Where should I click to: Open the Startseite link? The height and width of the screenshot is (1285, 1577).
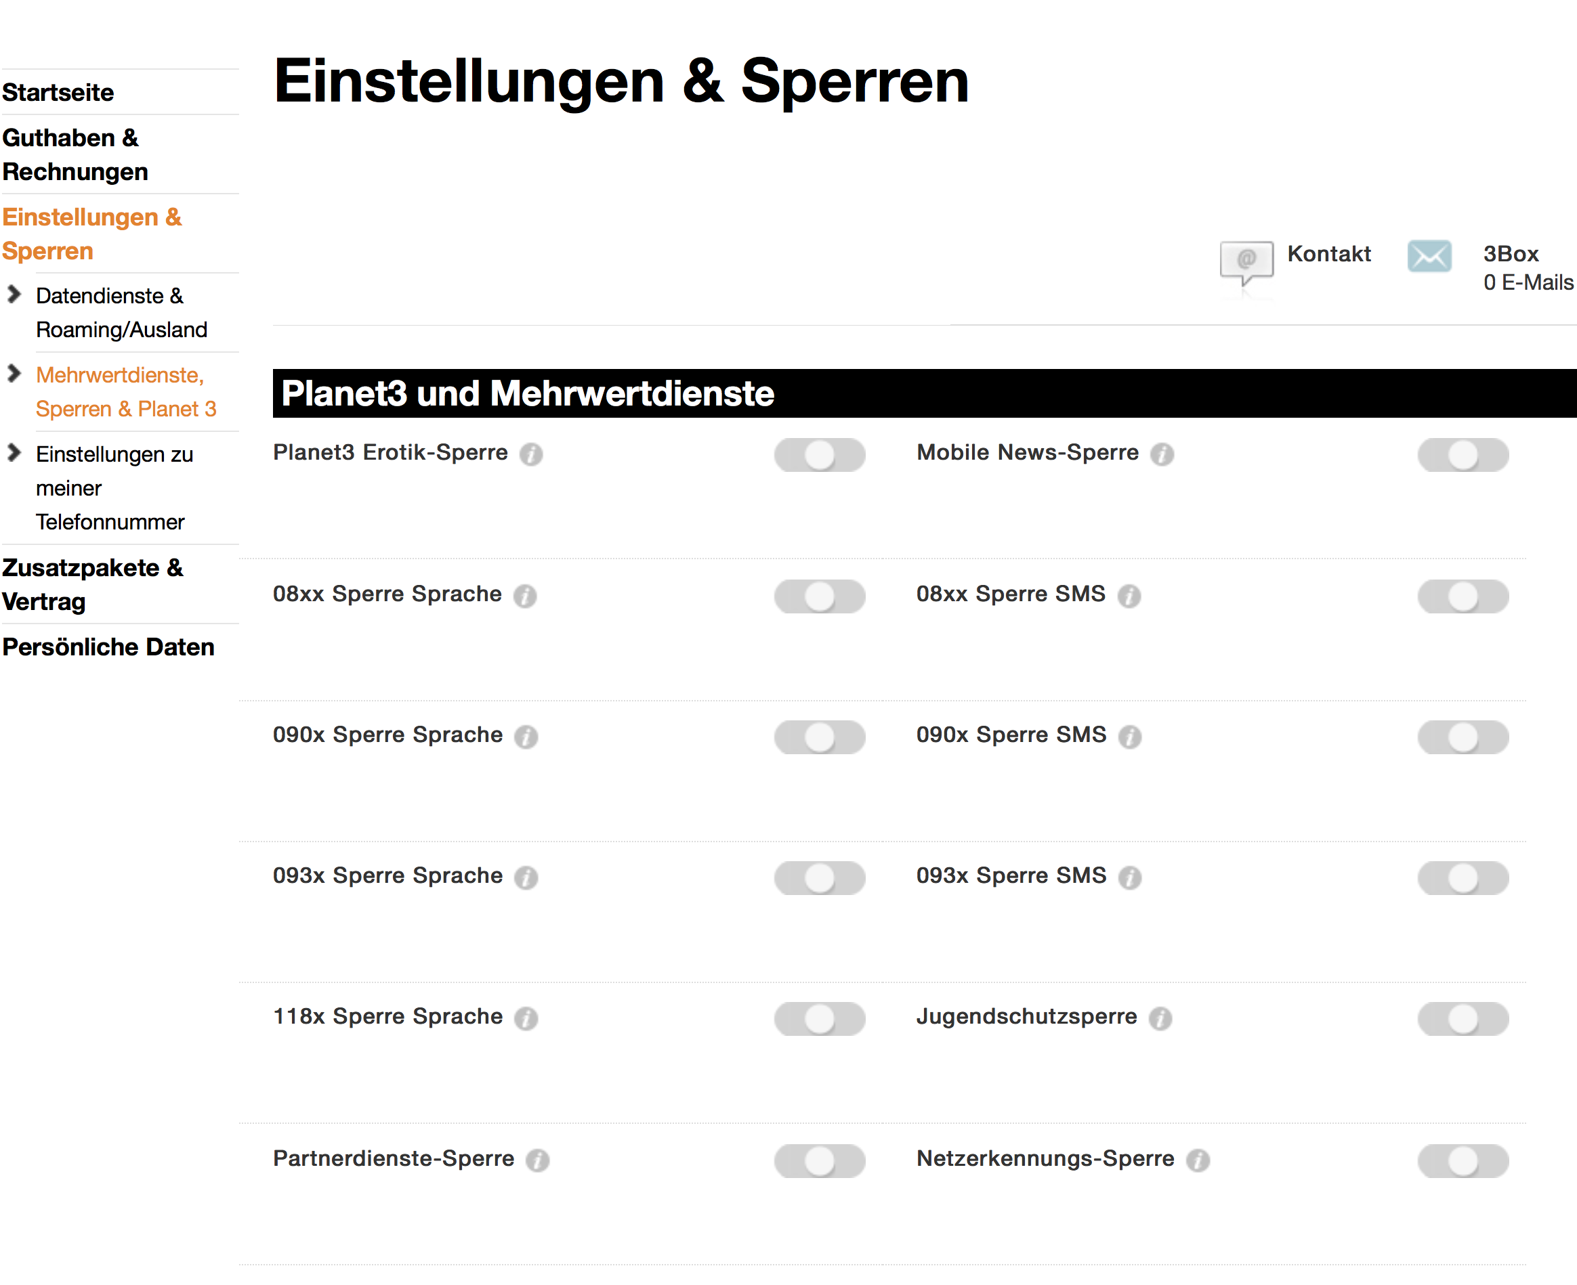click(x=58, y=93)
